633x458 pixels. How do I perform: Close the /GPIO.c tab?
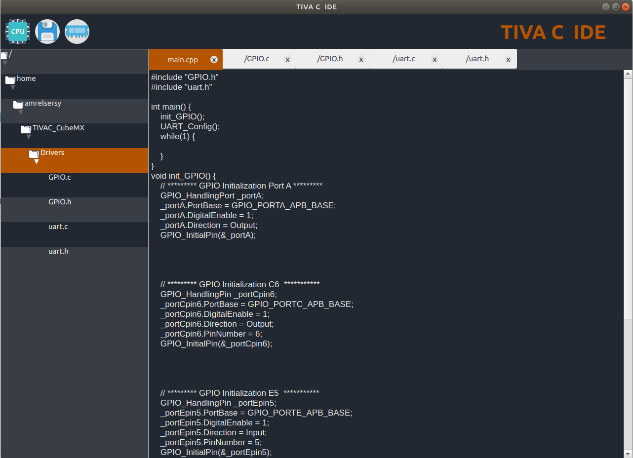point(287,59)
